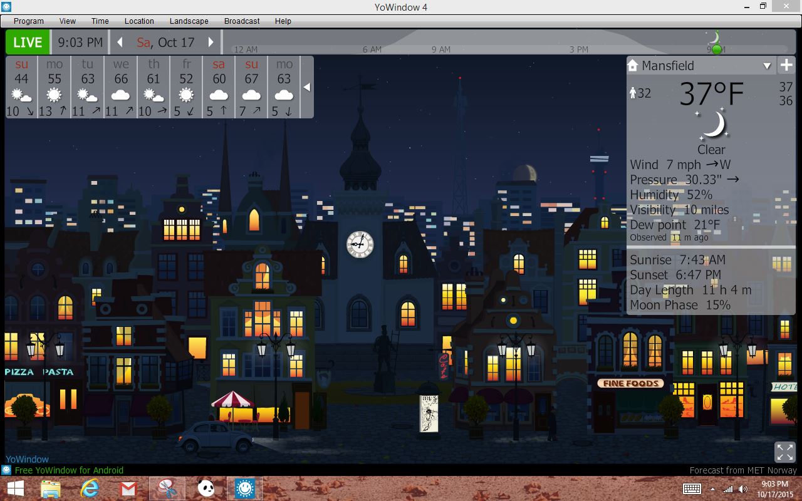Go to the next day arrow
802x501 pixels.
pyautogui.click(x=211, y=43)
